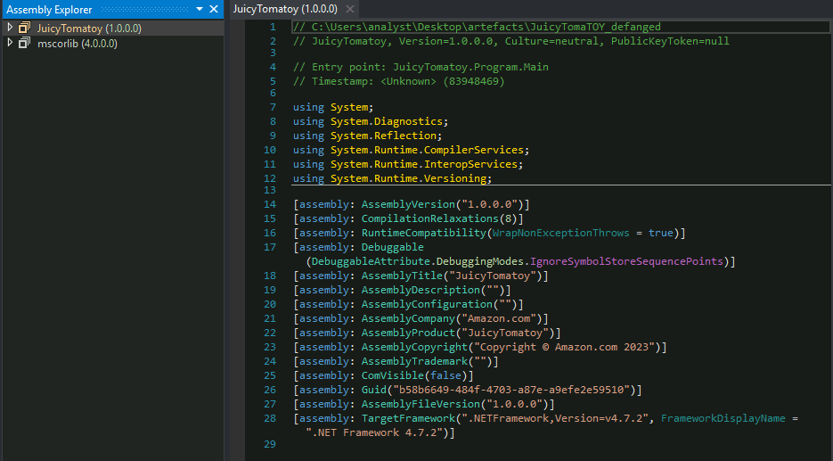
Task: Click the Debuggable attribute on line 17
Action: point(393,247)
